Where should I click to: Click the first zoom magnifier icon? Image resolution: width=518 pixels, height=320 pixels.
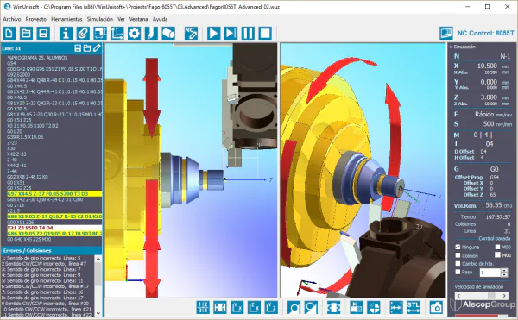click(294, 307)
